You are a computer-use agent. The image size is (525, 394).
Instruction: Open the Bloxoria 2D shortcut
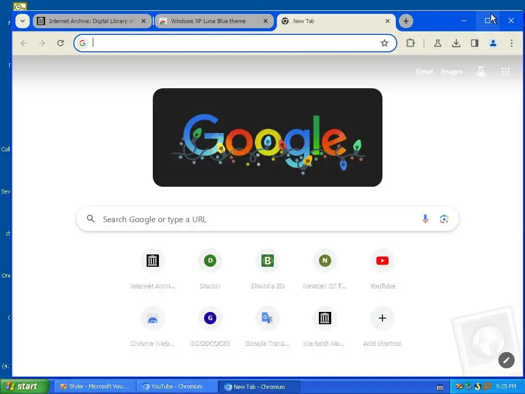pos(268,269)
